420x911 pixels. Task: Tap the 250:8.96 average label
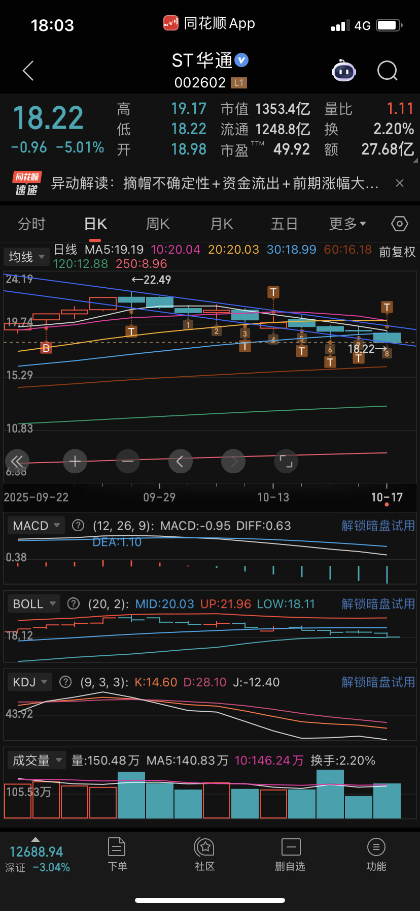(142, 264)
